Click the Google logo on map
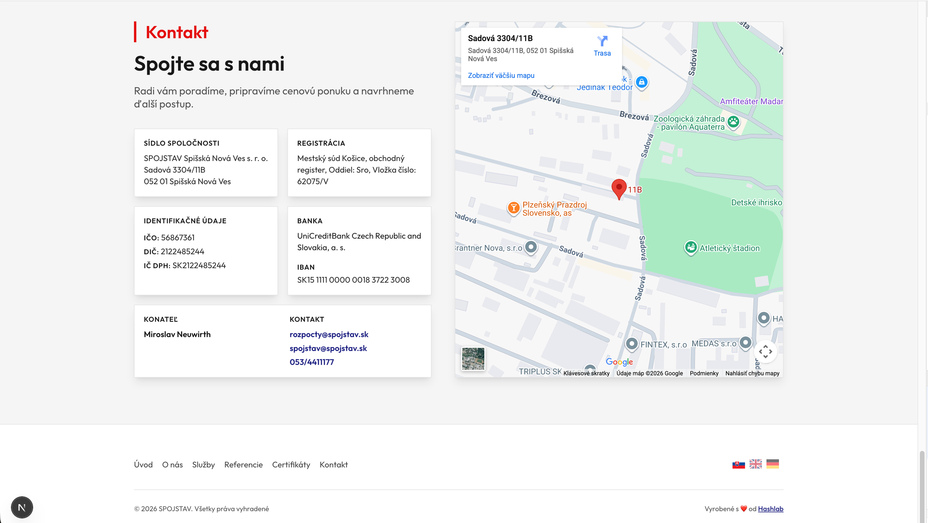The height and width of the screenshot is (523, 928). [619, 362]
